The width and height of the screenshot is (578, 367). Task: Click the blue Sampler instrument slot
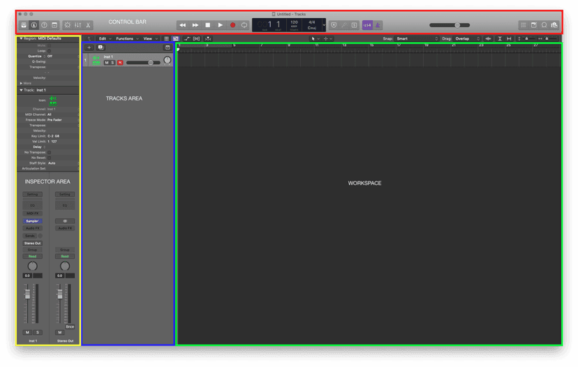[x=32, y=221]
